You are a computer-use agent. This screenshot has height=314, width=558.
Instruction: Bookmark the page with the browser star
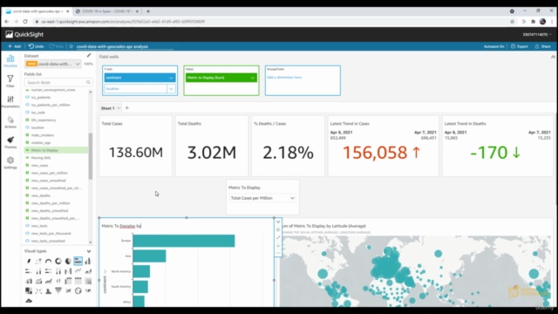point(512,21)
